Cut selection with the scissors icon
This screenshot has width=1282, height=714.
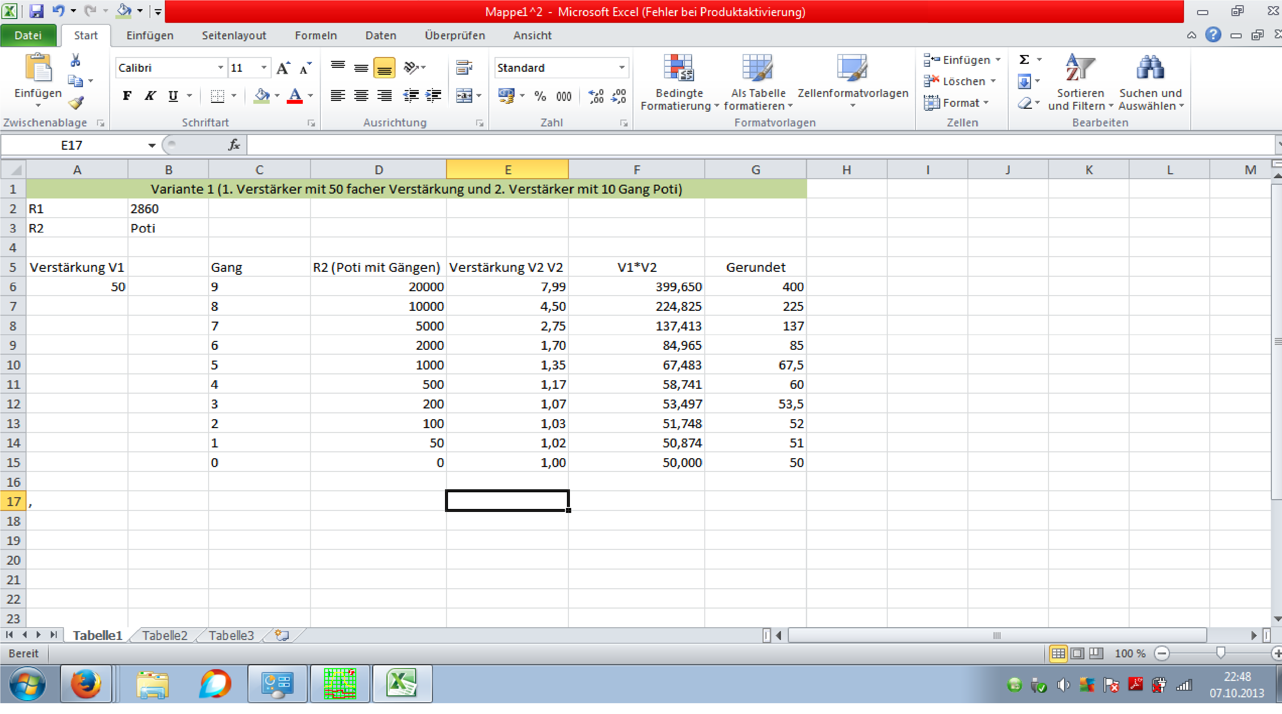tap(75, 60)
